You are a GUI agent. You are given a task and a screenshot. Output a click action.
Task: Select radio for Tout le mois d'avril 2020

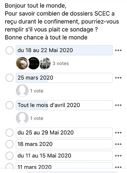(x=9, y=105)
